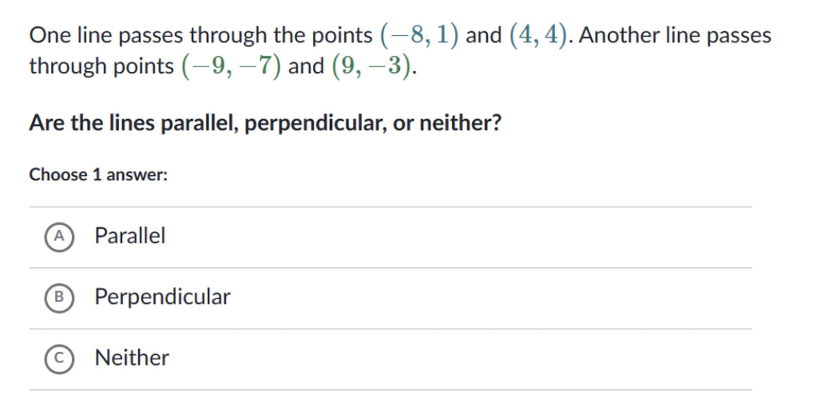Select the circle C radio button
The width and height of the screenshot is (817, 405).
coord(59,359)
